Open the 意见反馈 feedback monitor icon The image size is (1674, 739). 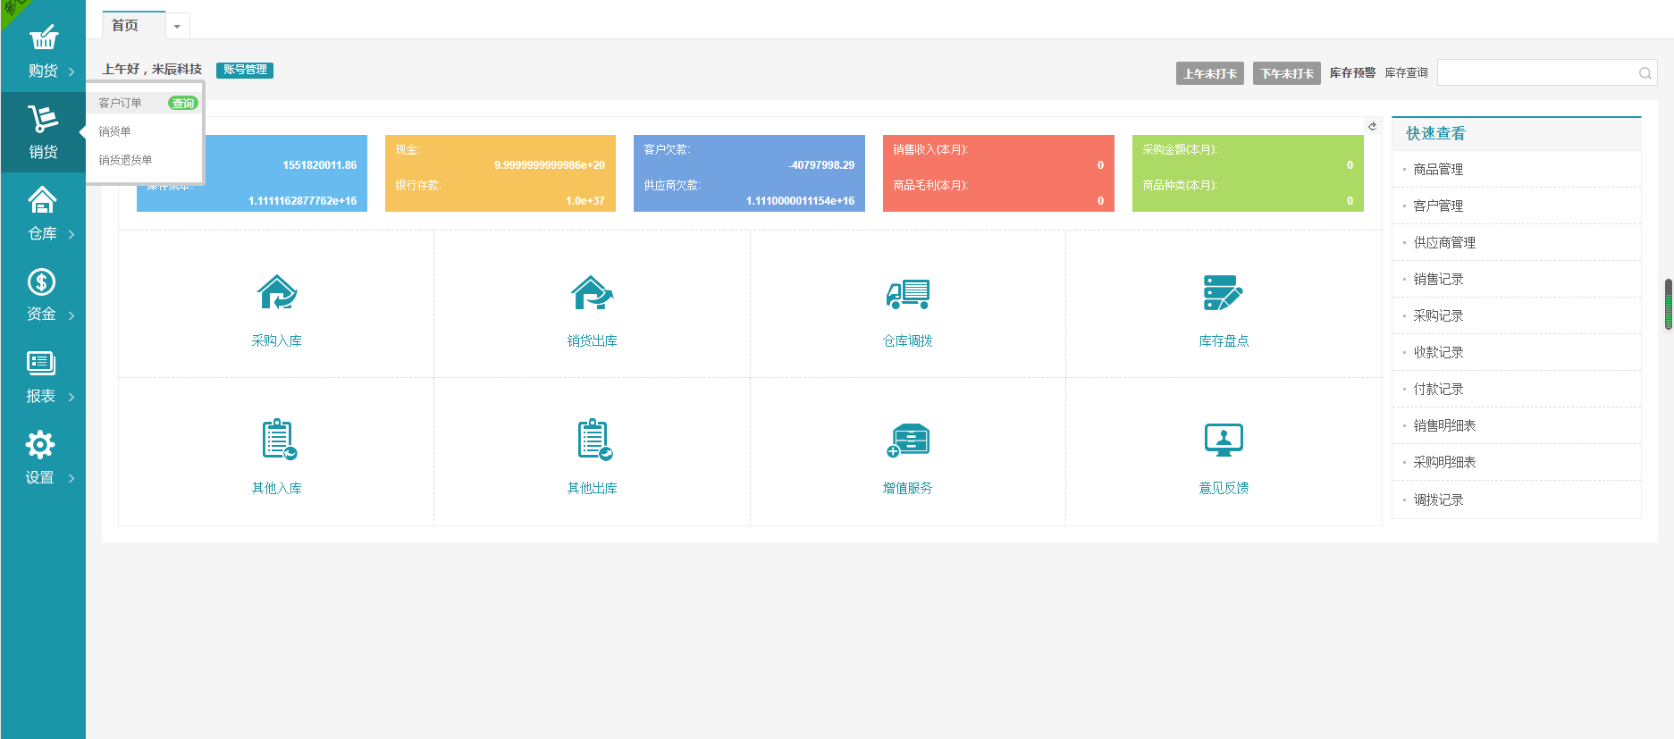point(1223,440)
